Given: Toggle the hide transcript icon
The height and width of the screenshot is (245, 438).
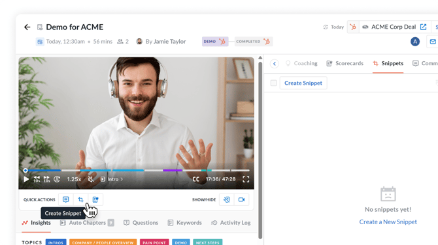Looking at the screenshot, I should pos(227,199).
